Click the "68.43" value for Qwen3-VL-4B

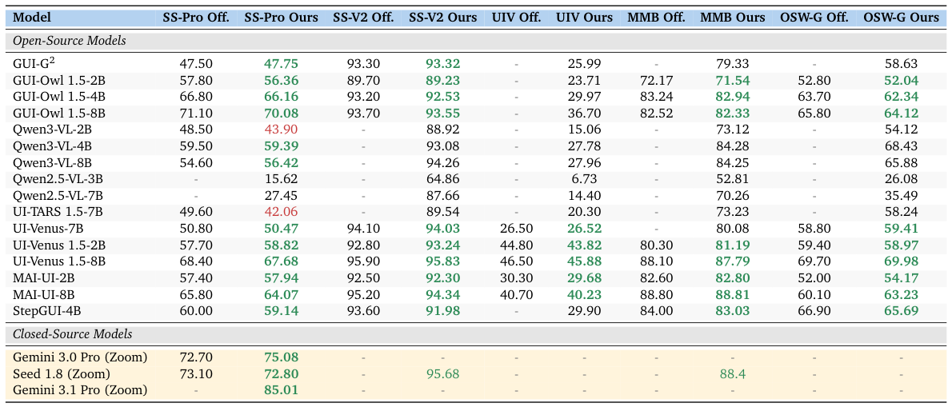coord(900,145)
